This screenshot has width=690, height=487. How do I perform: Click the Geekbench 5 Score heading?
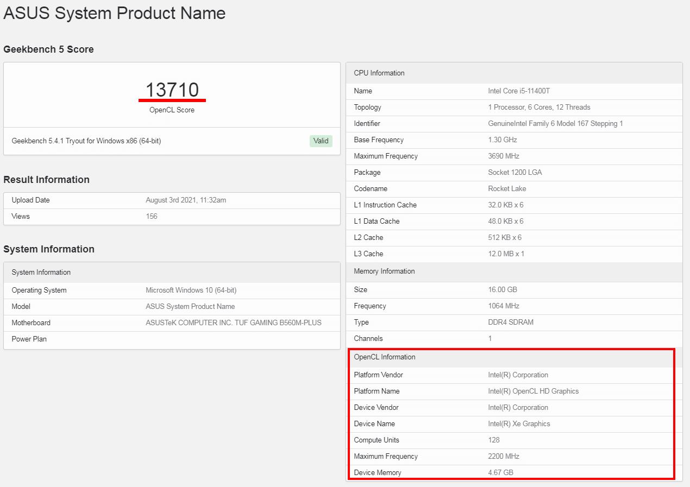click(x=48, y=49)
